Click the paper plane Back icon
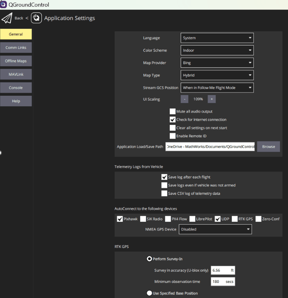The height and width of the screenshot is (298, 288). [7, 18]
